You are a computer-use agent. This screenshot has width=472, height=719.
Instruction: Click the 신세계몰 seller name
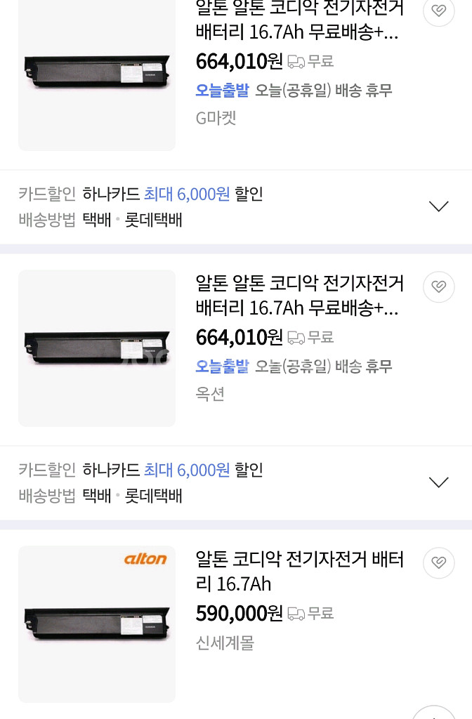(x=225, y=642)
